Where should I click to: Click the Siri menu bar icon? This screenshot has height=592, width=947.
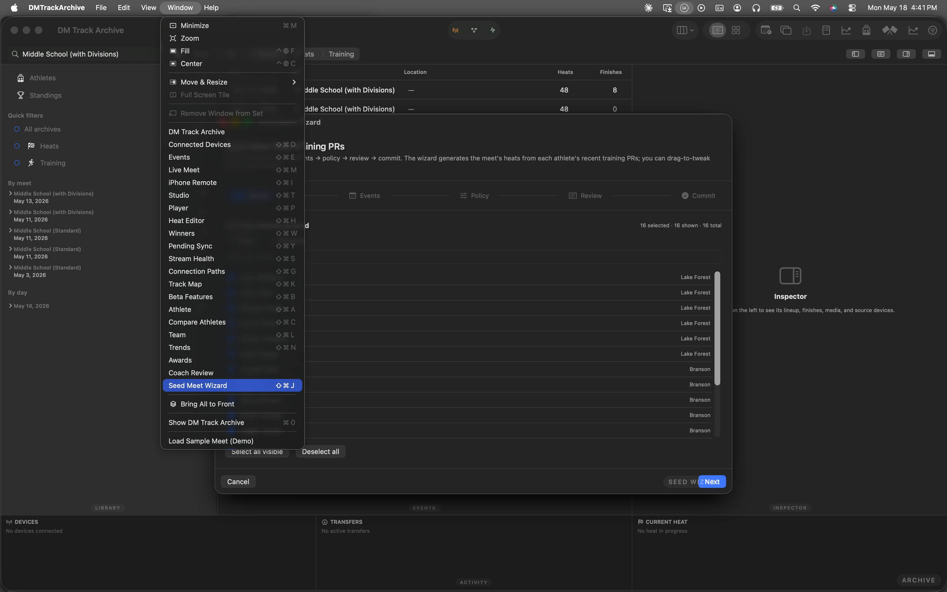tap(833, 8)
